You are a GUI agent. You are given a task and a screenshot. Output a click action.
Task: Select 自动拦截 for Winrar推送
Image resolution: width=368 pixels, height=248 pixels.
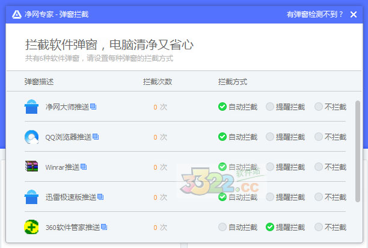click(238, 167)
